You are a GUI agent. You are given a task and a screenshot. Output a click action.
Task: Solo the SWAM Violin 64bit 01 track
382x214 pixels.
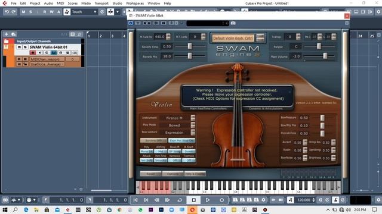click(x=25, y=47)
